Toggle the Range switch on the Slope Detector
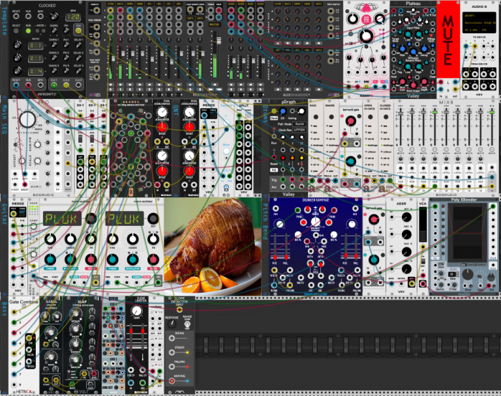This screenshot has height=396, width=501. 187,324
